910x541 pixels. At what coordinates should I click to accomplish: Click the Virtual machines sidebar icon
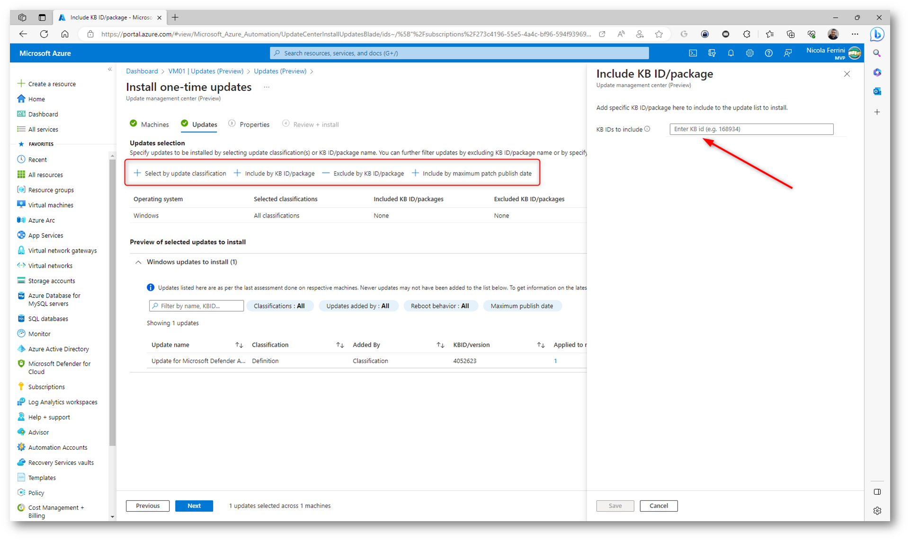click(x=21, y=205)
